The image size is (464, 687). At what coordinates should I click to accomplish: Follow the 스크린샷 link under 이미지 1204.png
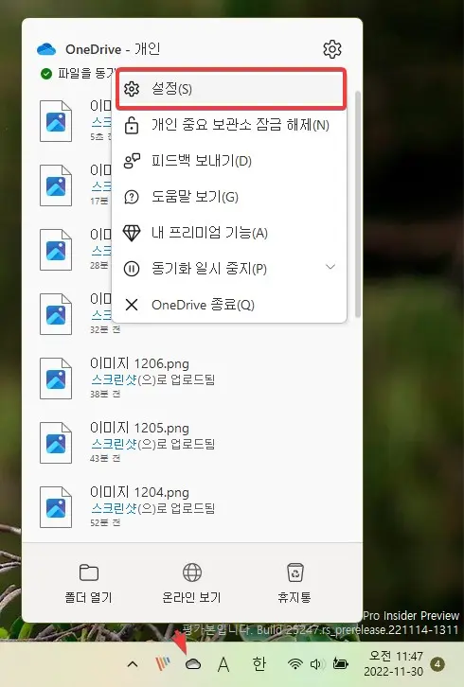pyautogui.click(x=114, y=508)
